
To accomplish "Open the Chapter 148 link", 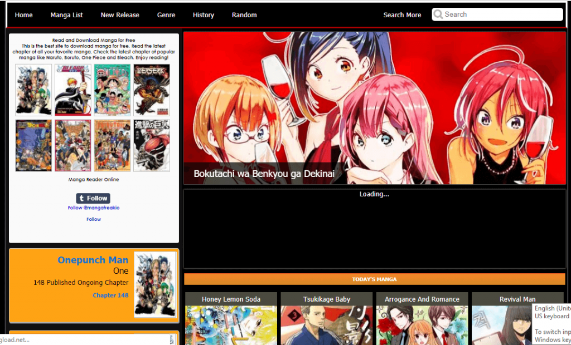I will 110,295.
